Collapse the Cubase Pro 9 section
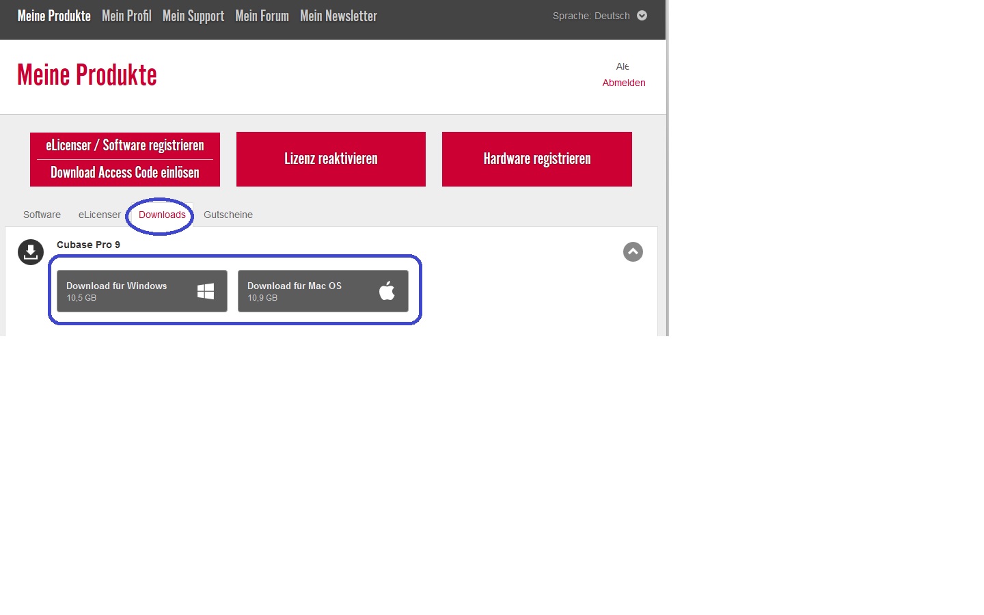Screen dimensions: 984x615 point(633,252)
